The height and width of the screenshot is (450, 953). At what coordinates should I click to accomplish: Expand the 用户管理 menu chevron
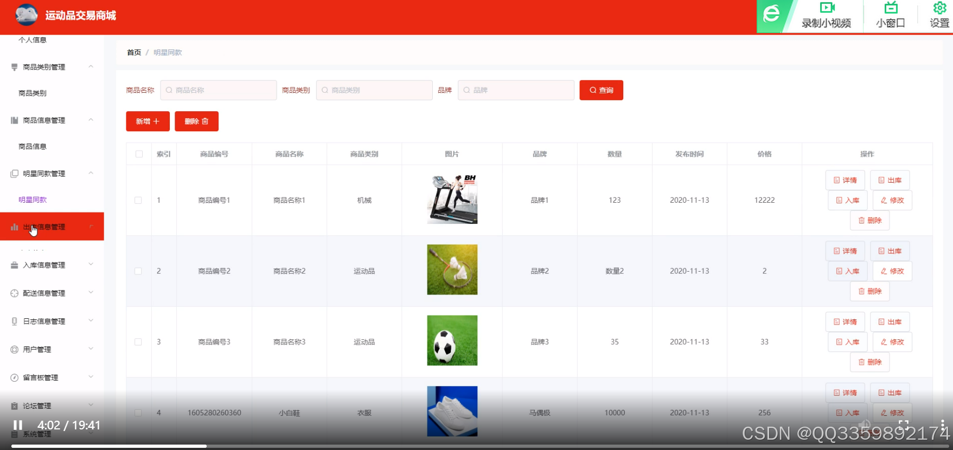click(91, 349)
